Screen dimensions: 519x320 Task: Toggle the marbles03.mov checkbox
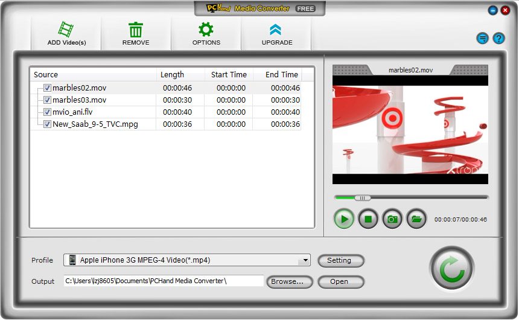(x=48, y=100)
